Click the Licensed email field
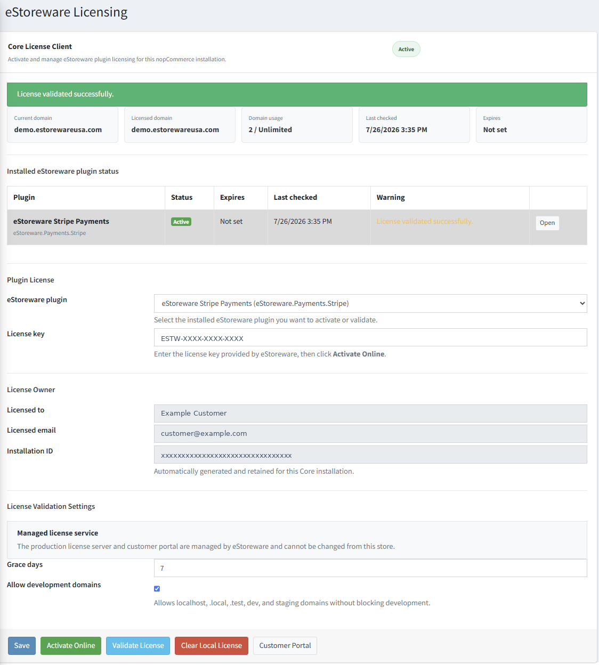This screenshot has height=665, width=599. pos(370,434)
